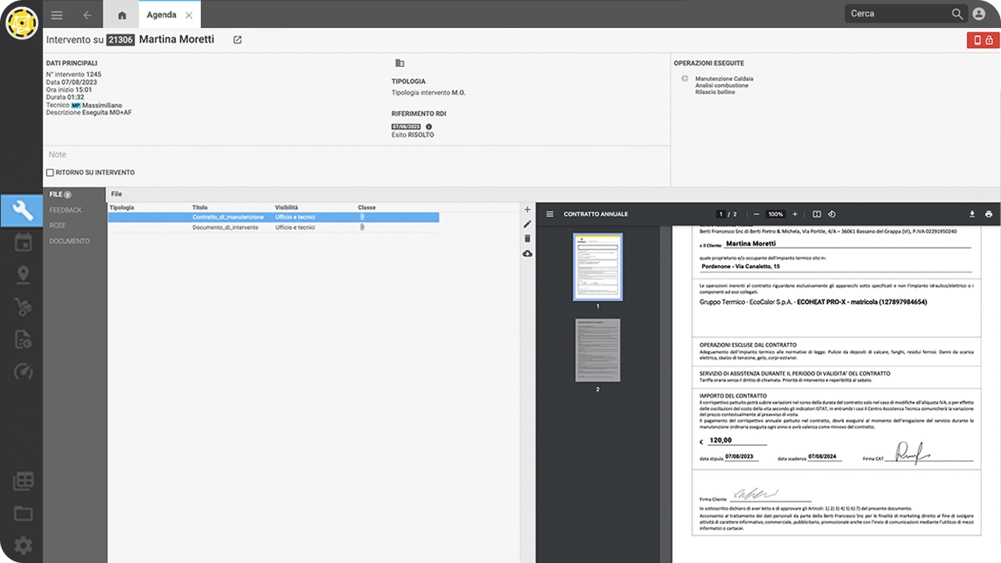
Task: Open the hand truck warehouse sidebar icon
Action: (x=23, y=307)
